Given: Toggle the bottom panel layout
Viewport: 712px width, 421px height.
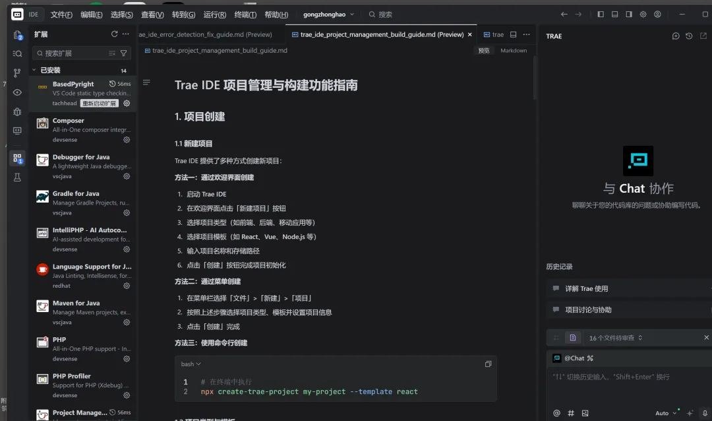Looking at the screenshot, I should click(614, 15).
